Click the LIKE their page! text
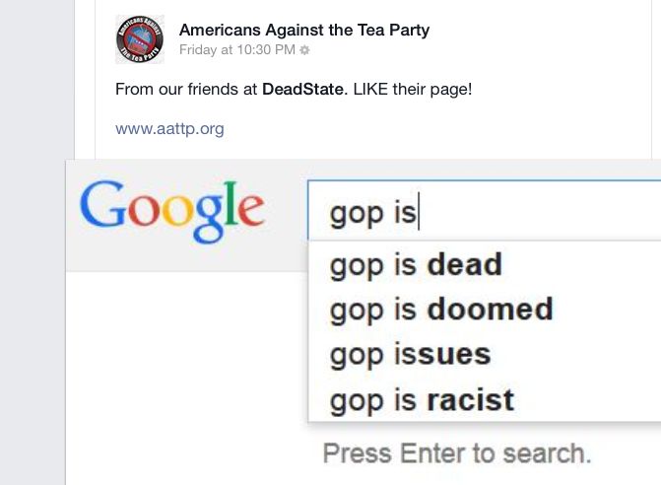Viewport: 661px width, 485px height. 413,89
